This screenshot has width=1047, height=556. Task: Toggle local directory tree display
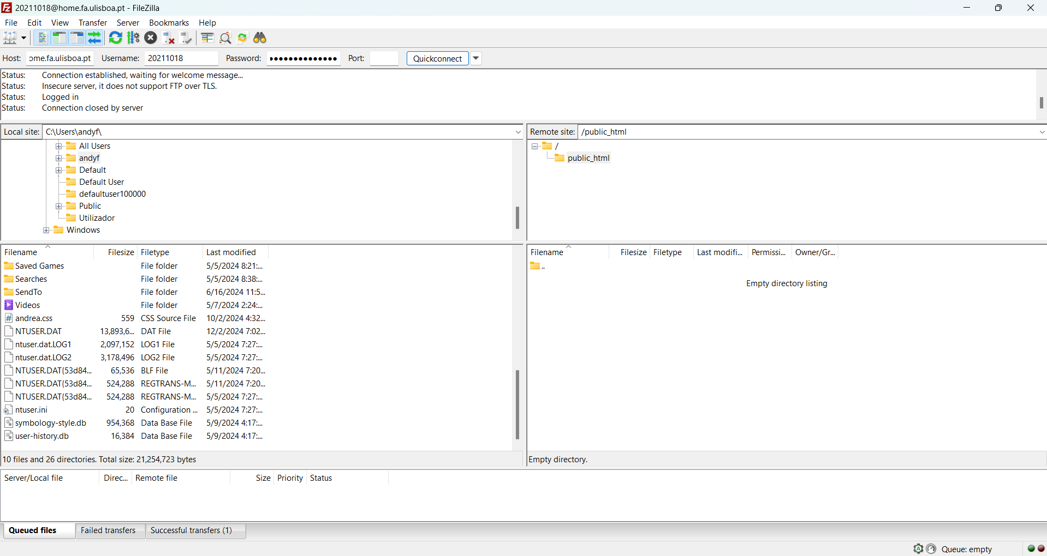coord(59,38)
